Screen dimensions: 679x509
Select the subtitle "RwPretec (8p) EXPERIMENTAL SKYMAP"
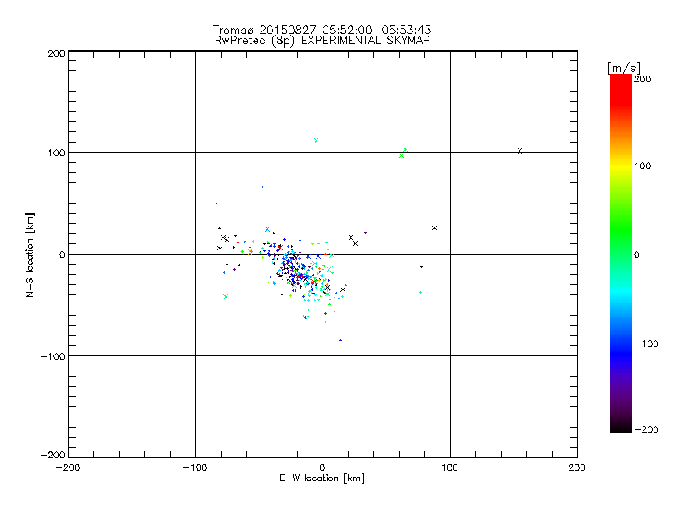pyautogui.click(x=323, y=41)
